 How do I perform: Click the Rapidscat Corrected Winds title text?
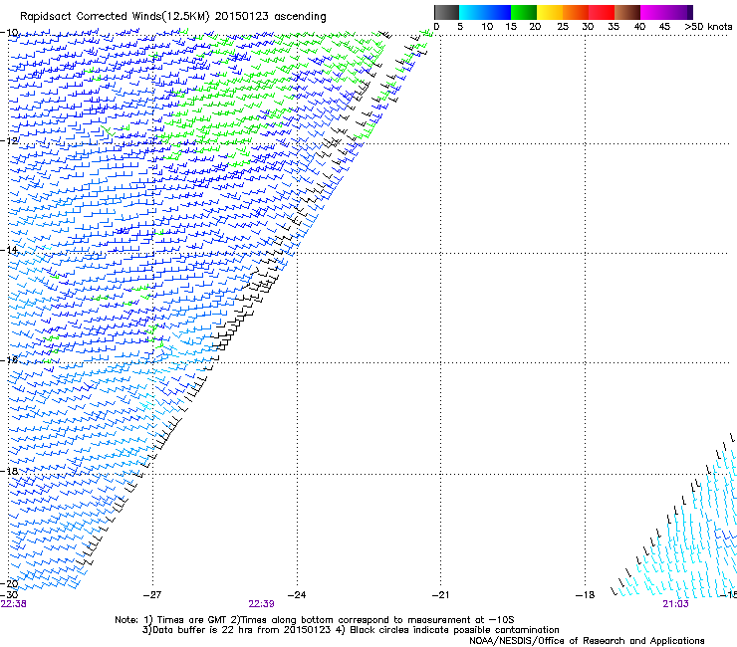[x=173, y=16]
